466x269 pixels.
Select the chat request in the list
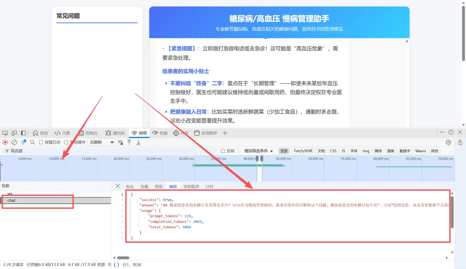click(11, 200)
